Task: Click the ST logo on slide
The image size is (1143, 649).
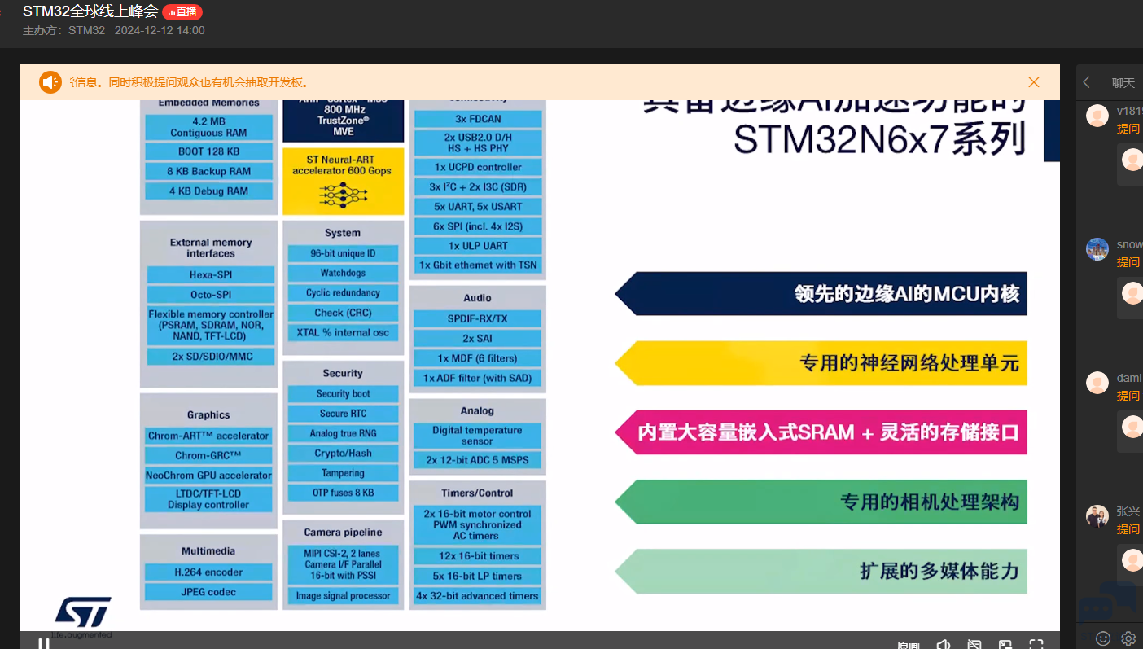Action: (x=83, y=613)
